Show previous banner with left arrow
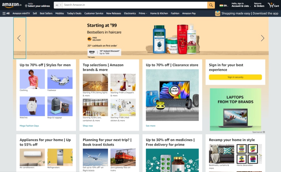Screen dimensions: 281x172 pyautogui.click(x=19, y=38)
